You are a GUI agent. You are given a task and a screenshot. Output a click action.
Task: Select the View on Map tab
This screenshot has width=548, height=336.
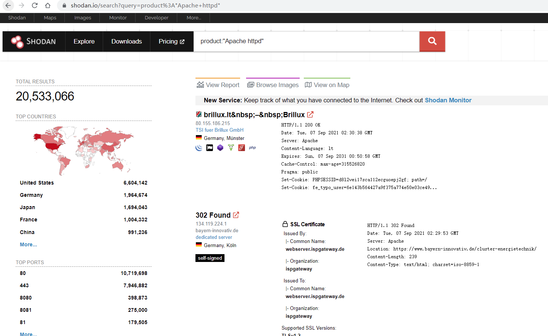(x=327, y=85)
